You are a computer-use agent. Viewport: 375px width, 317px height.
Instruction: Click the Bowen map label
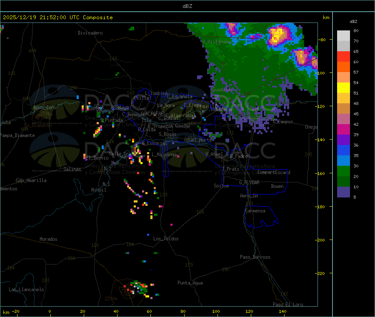pyautogui.click(x=277, y=186)
